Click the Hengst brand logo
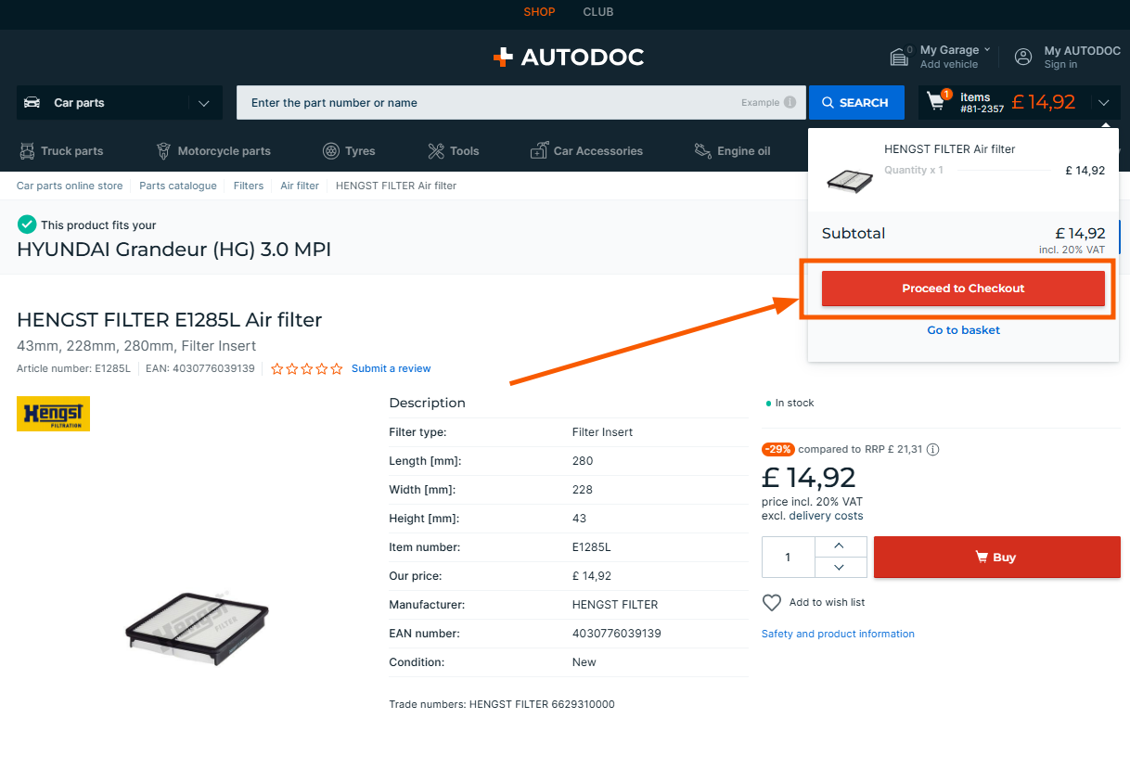 [53, 414]
